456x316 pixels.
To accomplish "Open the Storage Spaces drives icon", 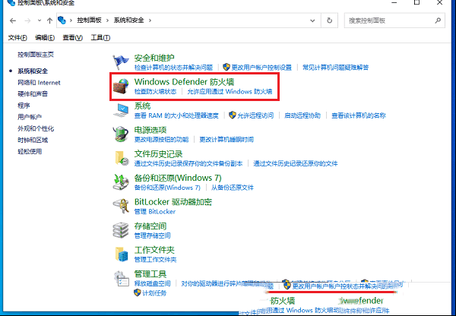I will click(x=121, y=230).
